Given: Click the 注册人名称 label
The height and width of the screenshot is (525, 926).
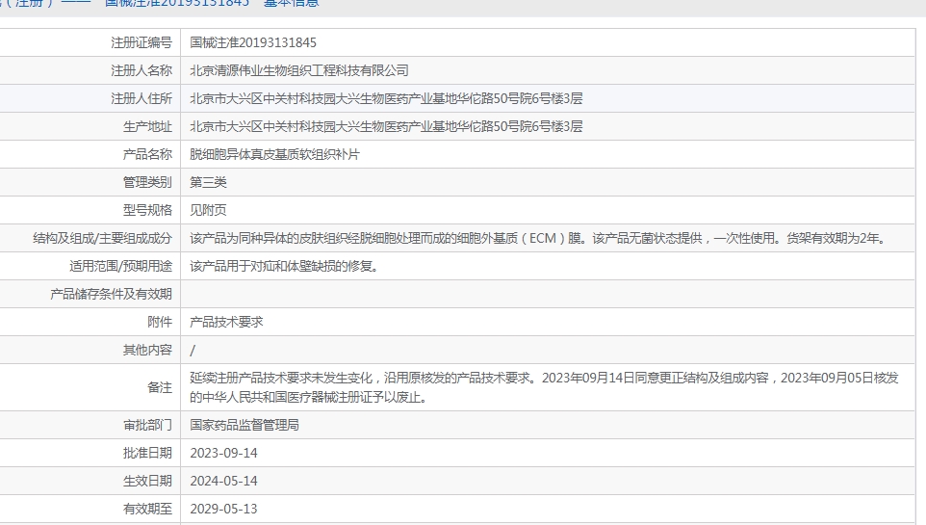Looking at the screenshot, I should pos(141,70).
